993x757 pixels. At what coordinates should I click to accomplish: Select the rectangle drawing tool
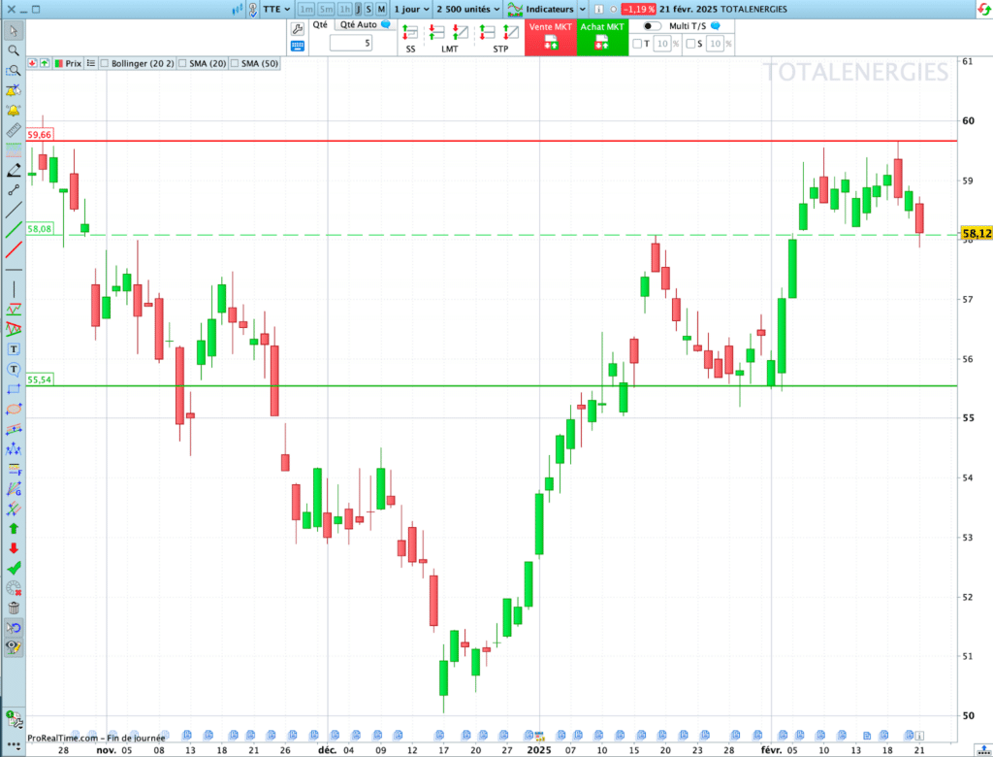14,389
